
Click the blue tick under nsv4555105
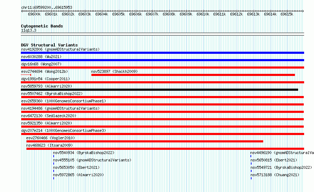(x=54, y=164)
